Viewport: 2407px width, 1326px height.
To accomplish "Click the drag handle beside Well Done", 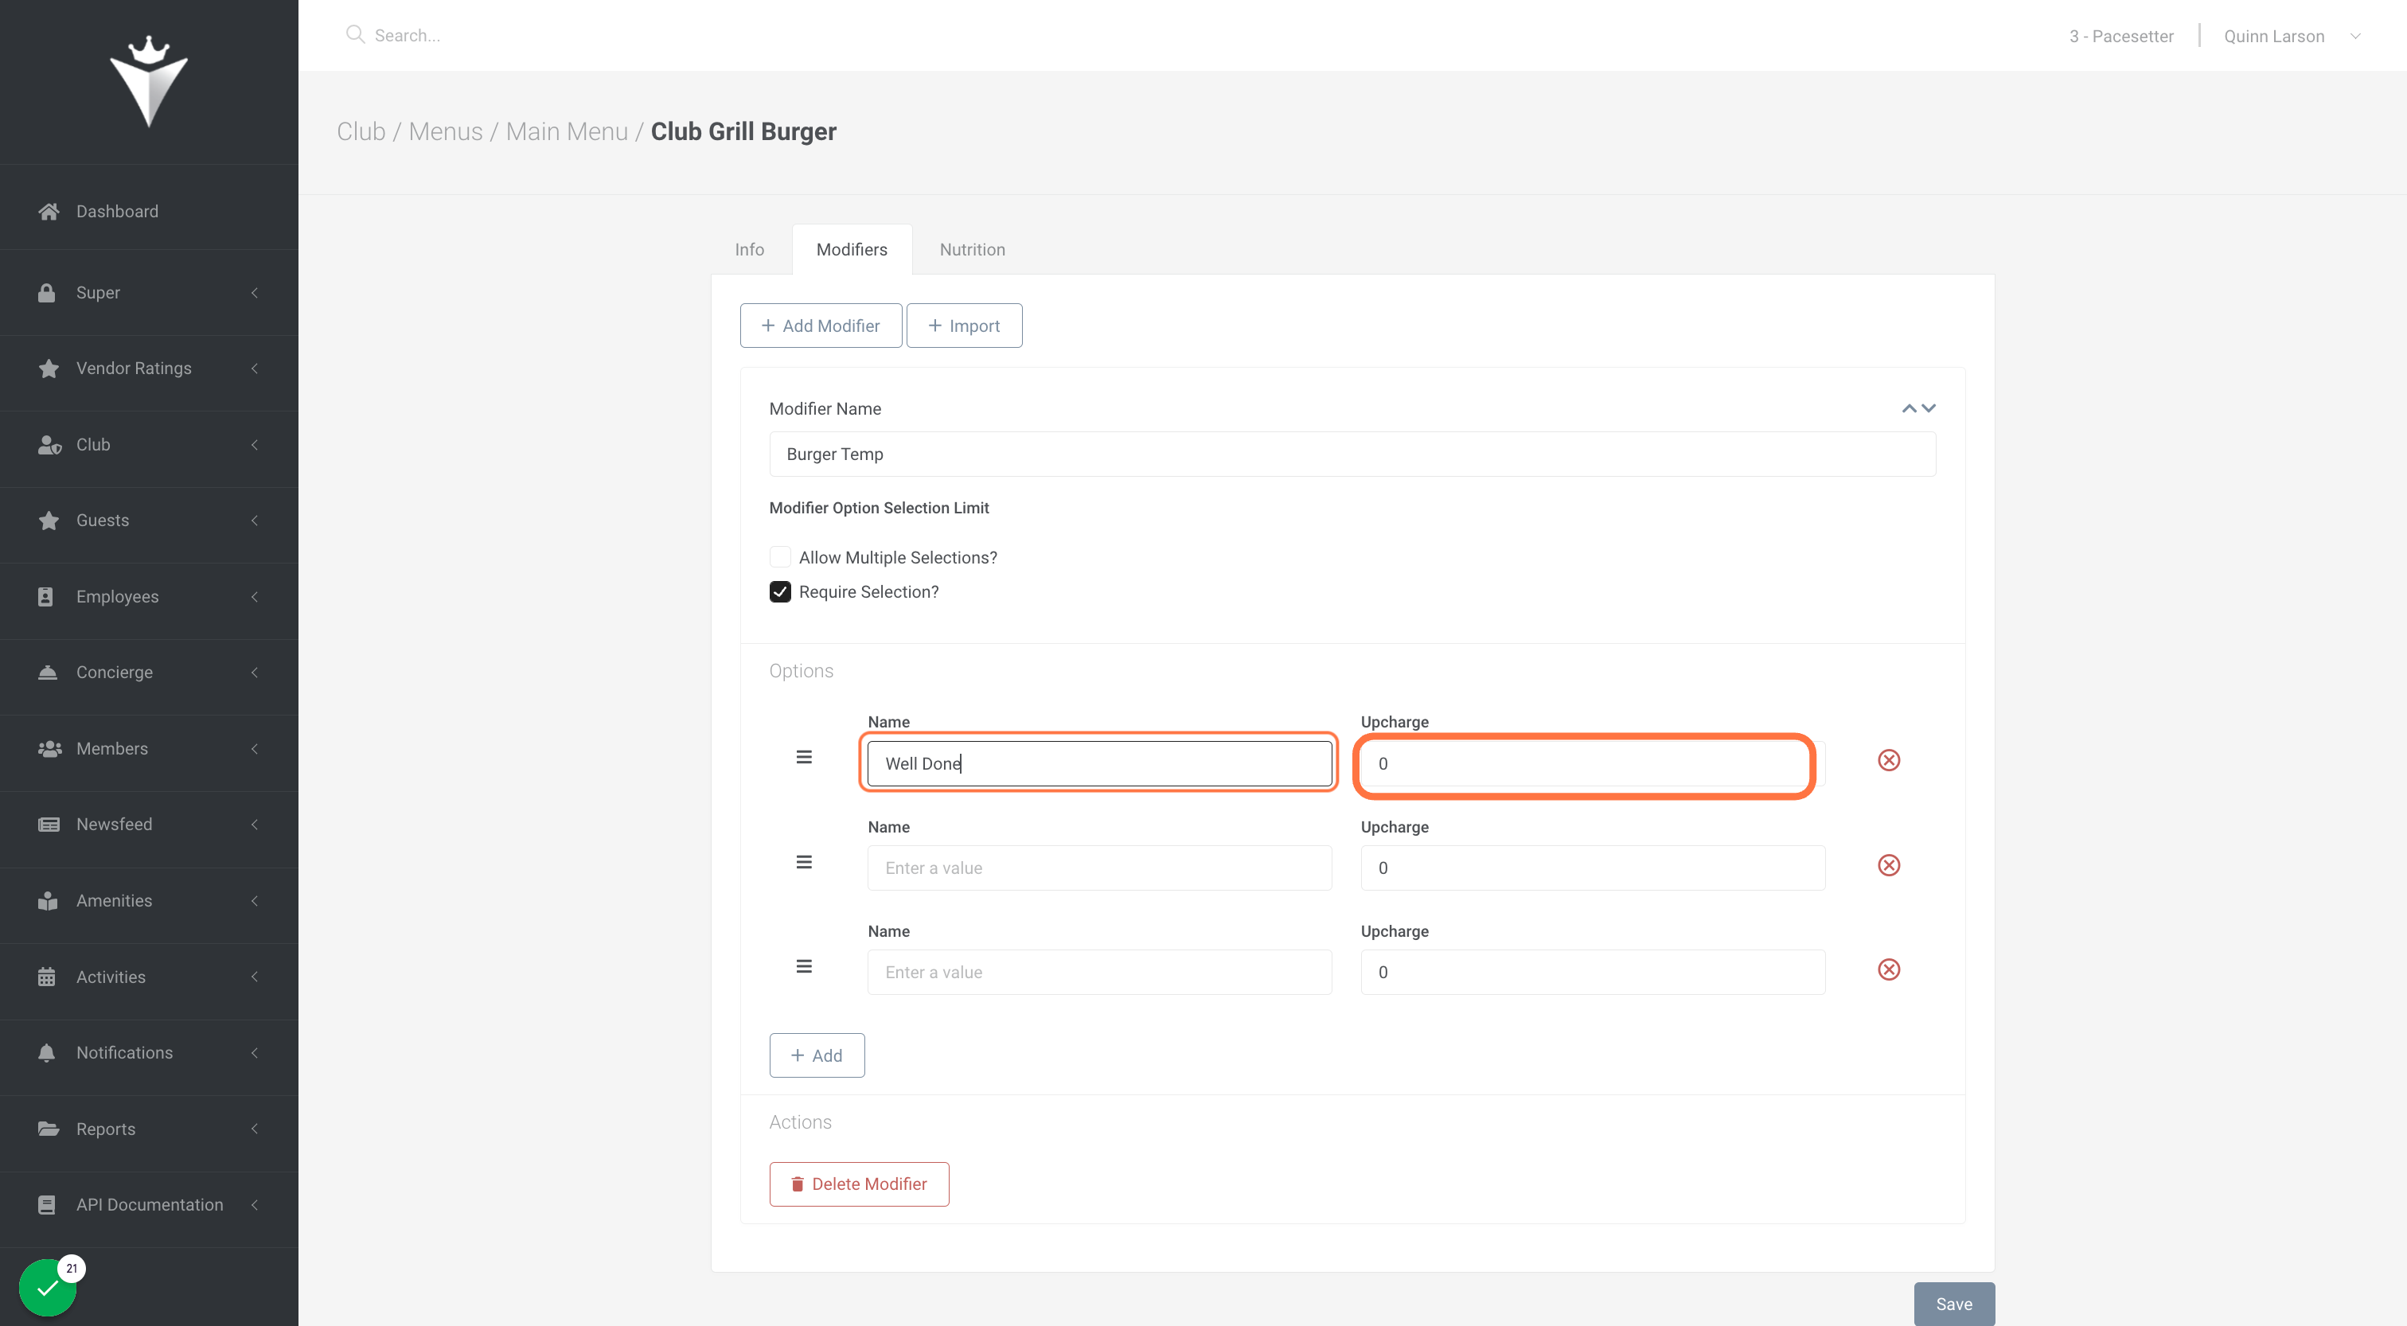I will coord(804,757).
